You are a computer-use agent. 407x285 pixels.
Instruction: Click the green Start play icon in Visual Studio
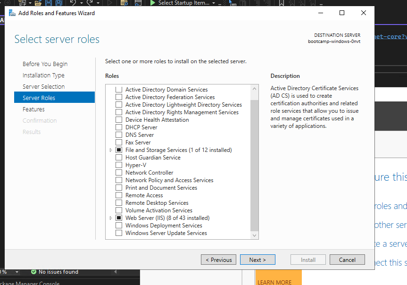(153, 3)
